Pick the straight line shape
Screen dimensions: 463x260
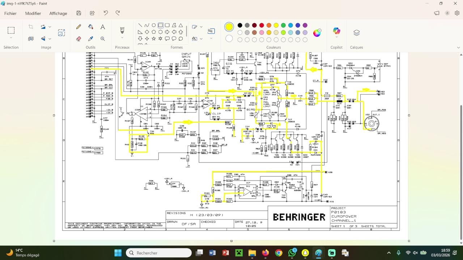pyautogui.click(x=140, y=25)
